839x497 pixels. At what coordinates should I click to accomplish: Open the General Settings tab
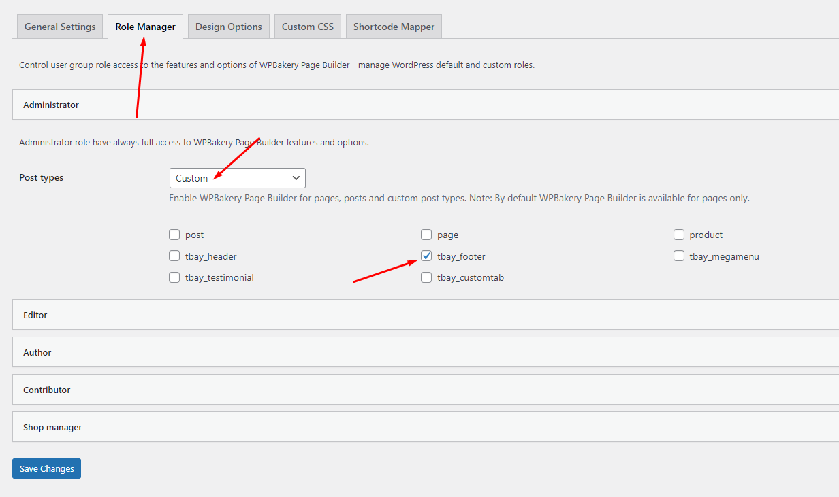point(60,27)
